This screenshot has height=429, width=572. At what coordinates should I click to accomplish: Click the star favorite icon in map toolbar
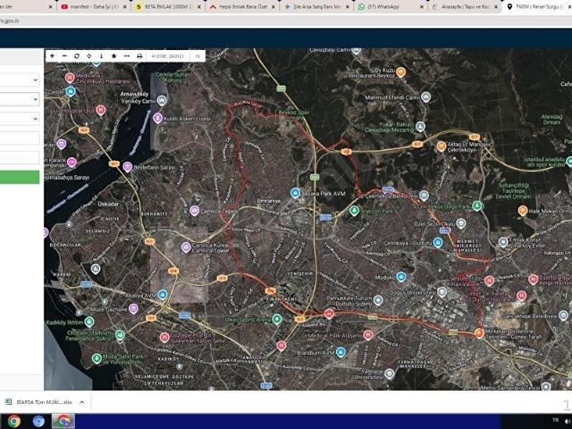114,55
